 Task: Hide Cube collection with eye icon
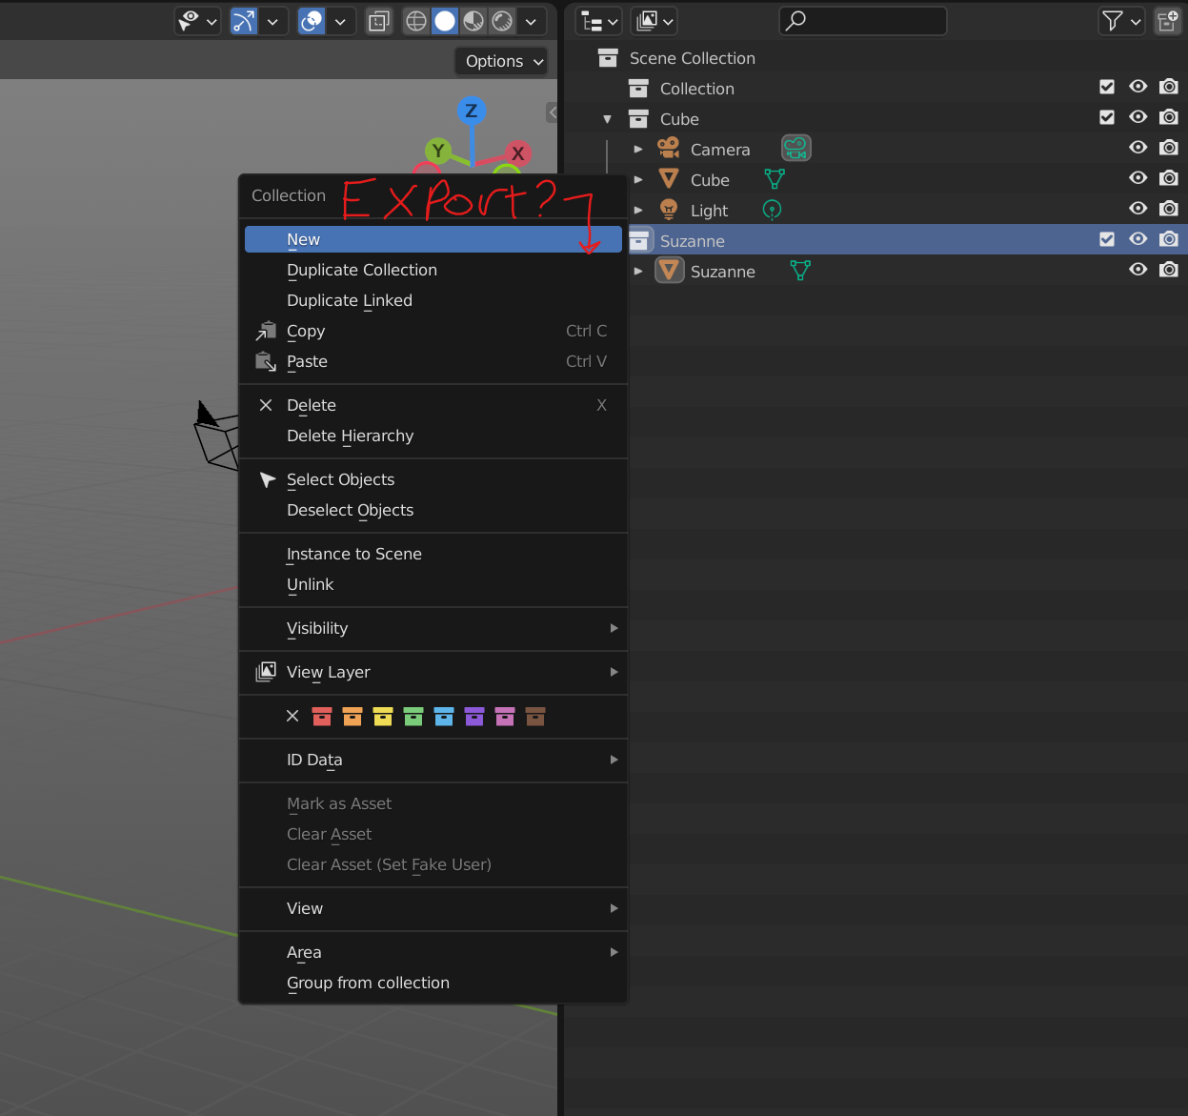1138,117
